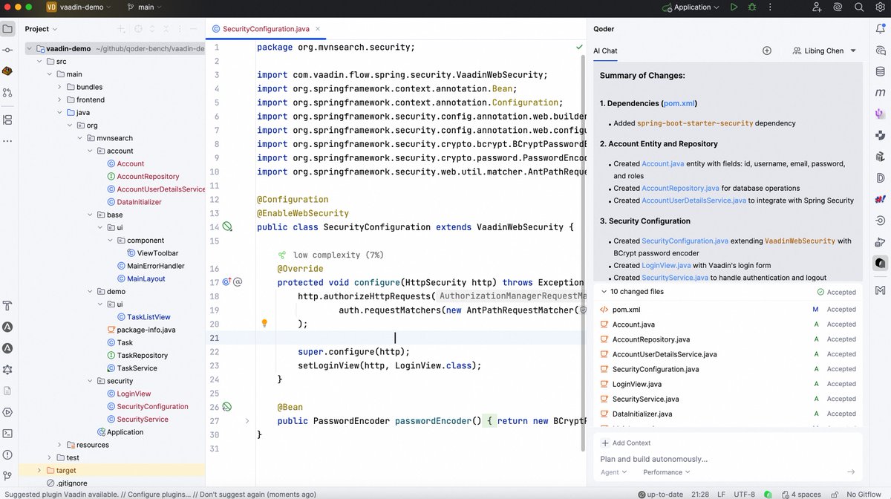Click the green inspection checkmark in editor

pyautogui.click(x=579, y=47)
